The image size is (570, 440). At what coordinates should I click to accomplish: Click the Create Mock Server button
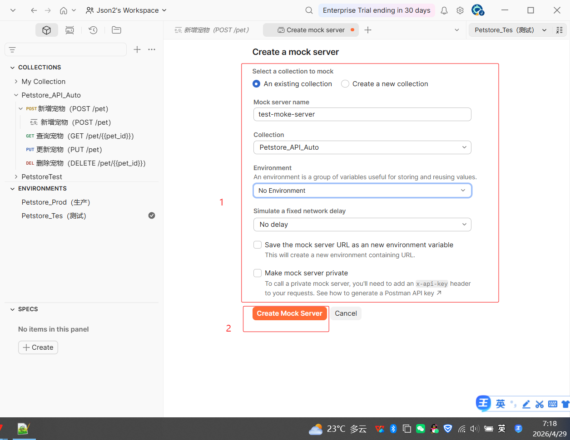click(x=290, y=313)
